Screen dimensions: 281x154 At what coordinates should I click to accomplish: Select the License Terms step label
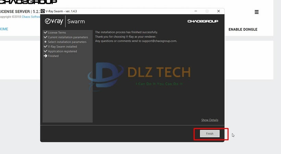(57, 33)
